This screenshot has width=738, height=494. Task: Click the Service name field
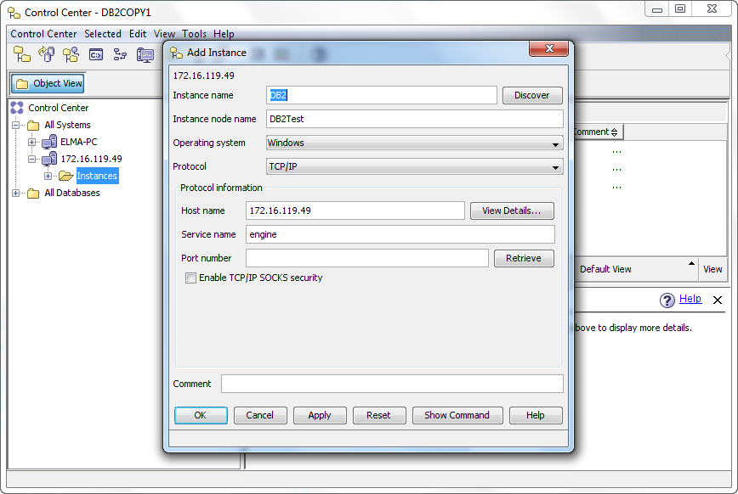(x=400, y=234)
